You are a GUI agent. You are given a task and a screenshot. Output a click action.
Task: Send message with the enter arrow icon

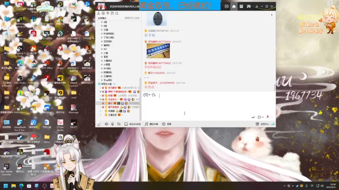253,117
